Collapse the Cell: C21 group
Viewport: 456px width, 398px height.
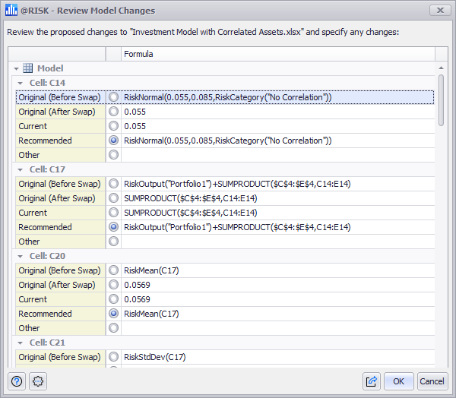tap(21, 343)
